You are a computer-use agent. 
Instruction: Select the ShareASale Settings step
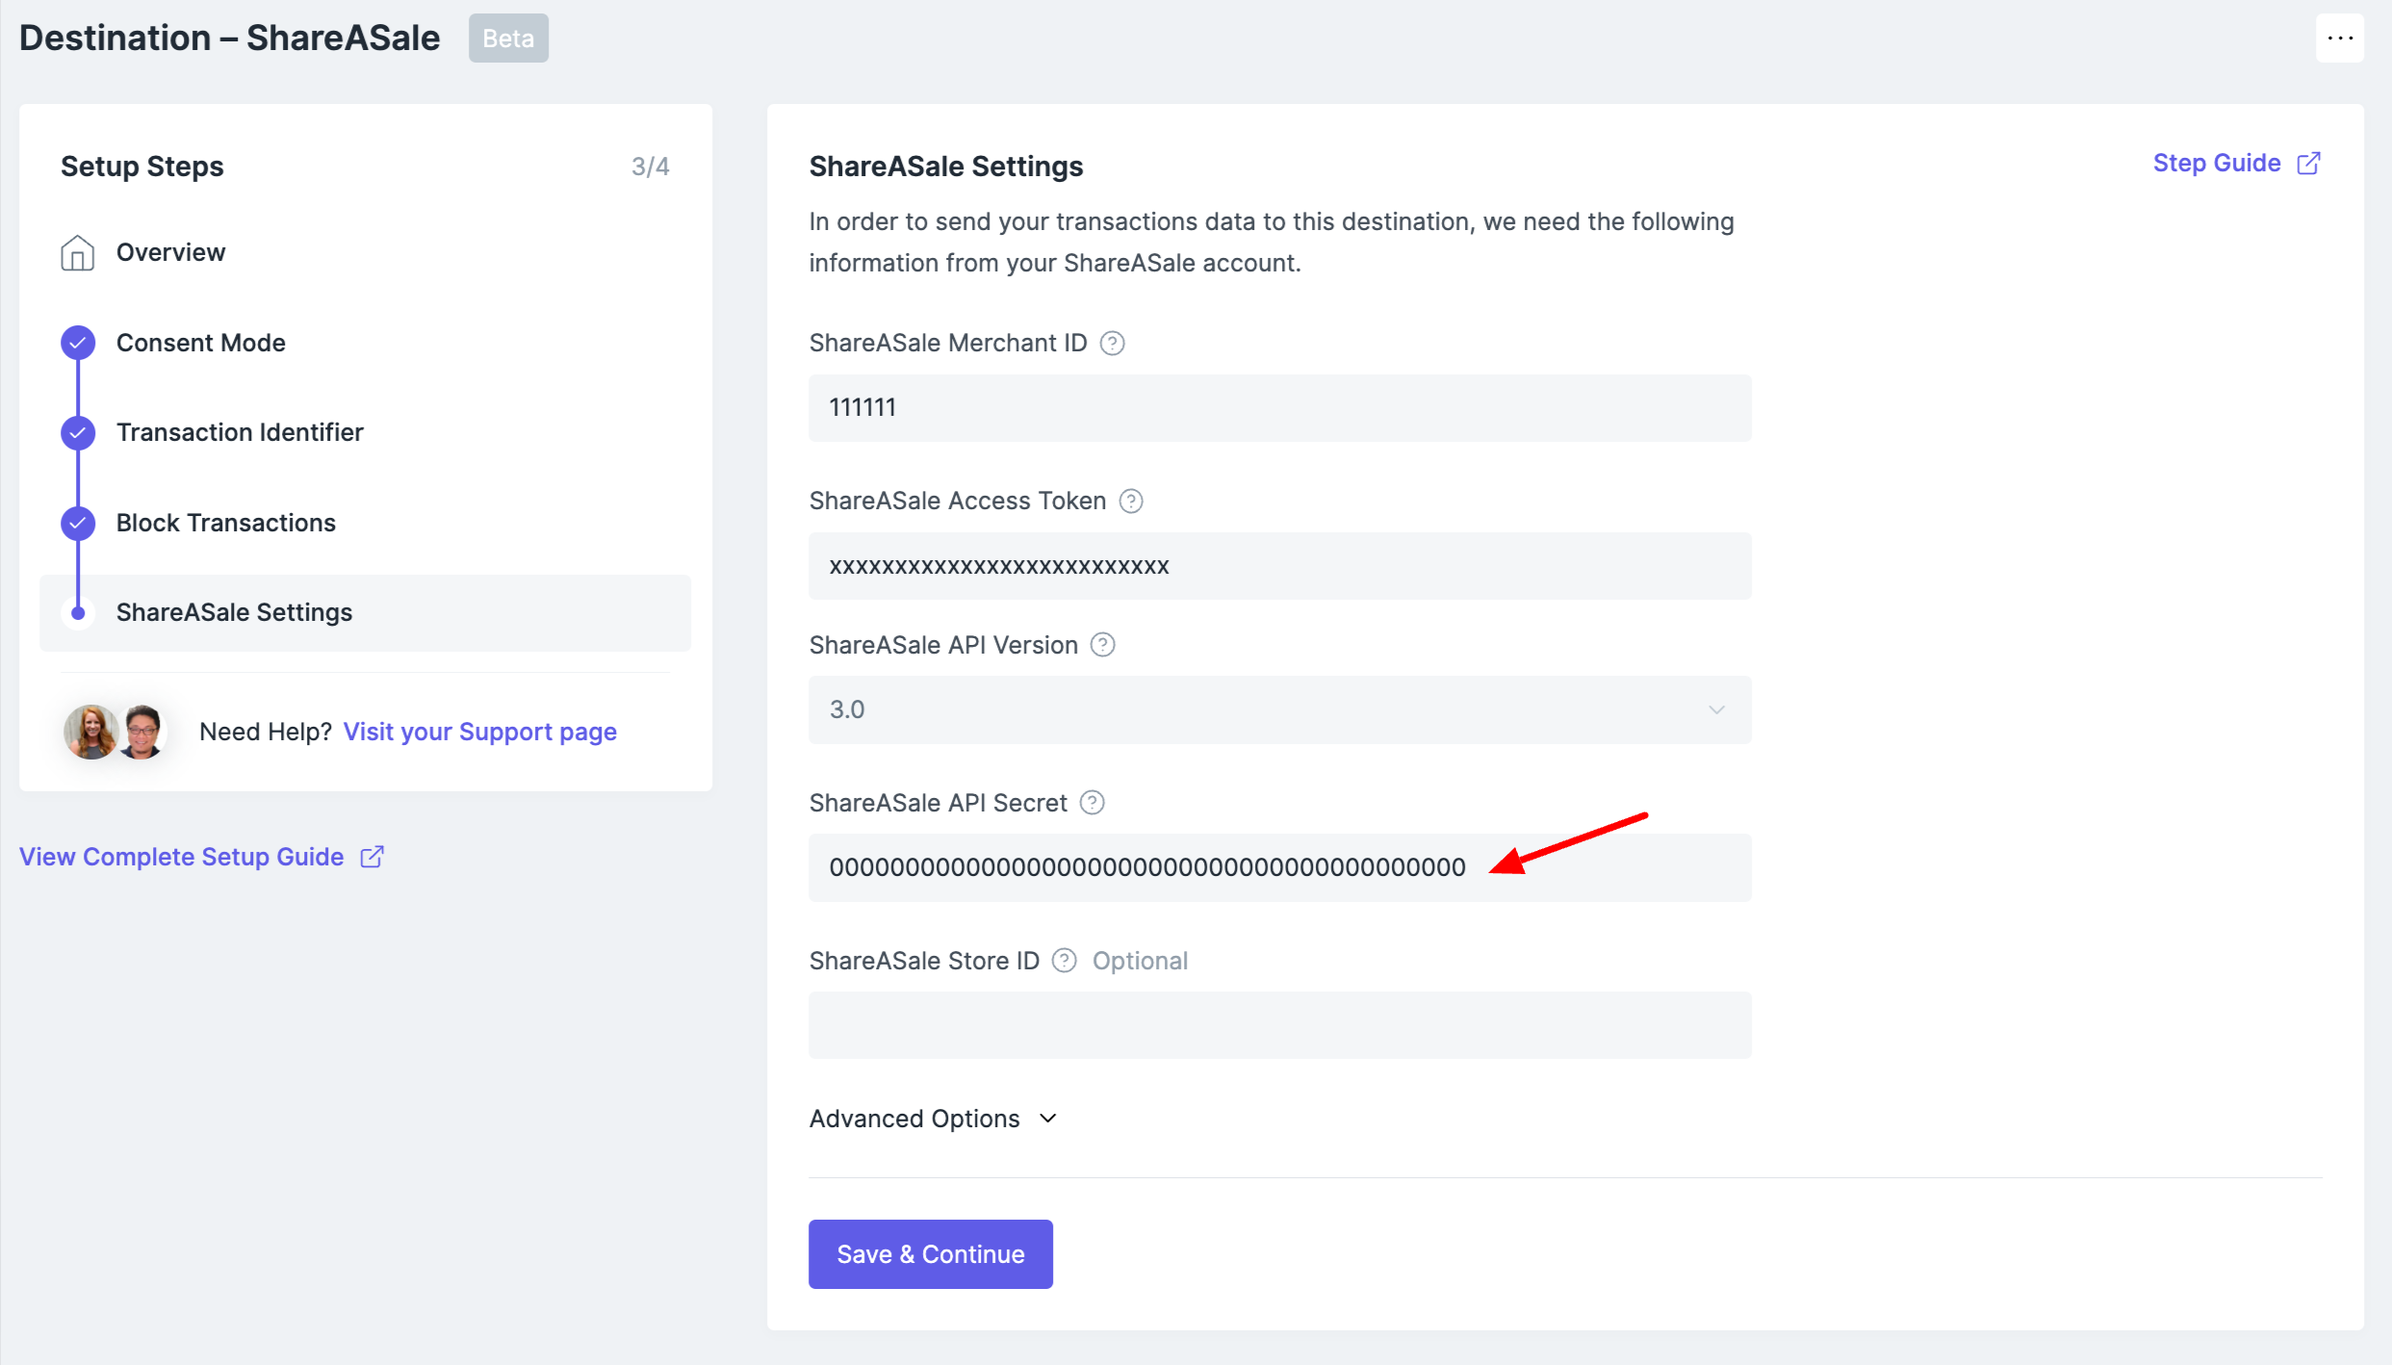pyautogui.click(x=234, y=612)
